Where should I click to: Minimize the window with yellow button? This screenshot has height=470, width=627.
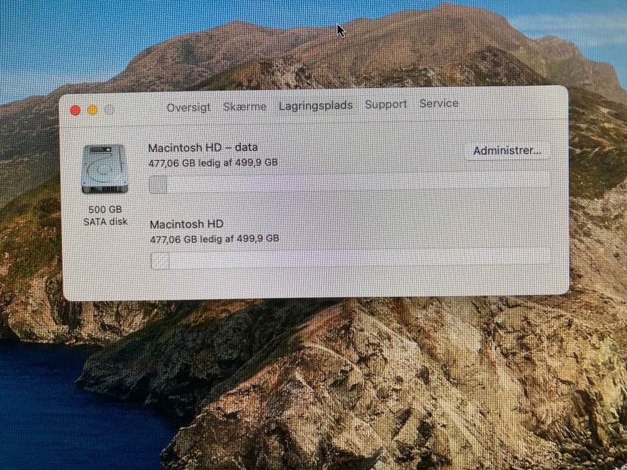click(92, 110)
